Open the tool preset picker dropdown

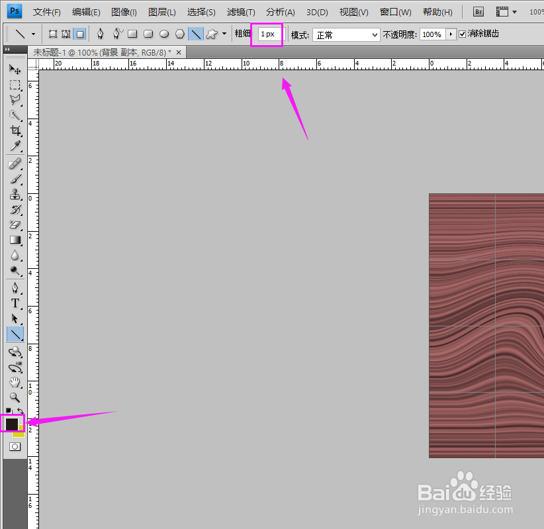tap(33, 34)
